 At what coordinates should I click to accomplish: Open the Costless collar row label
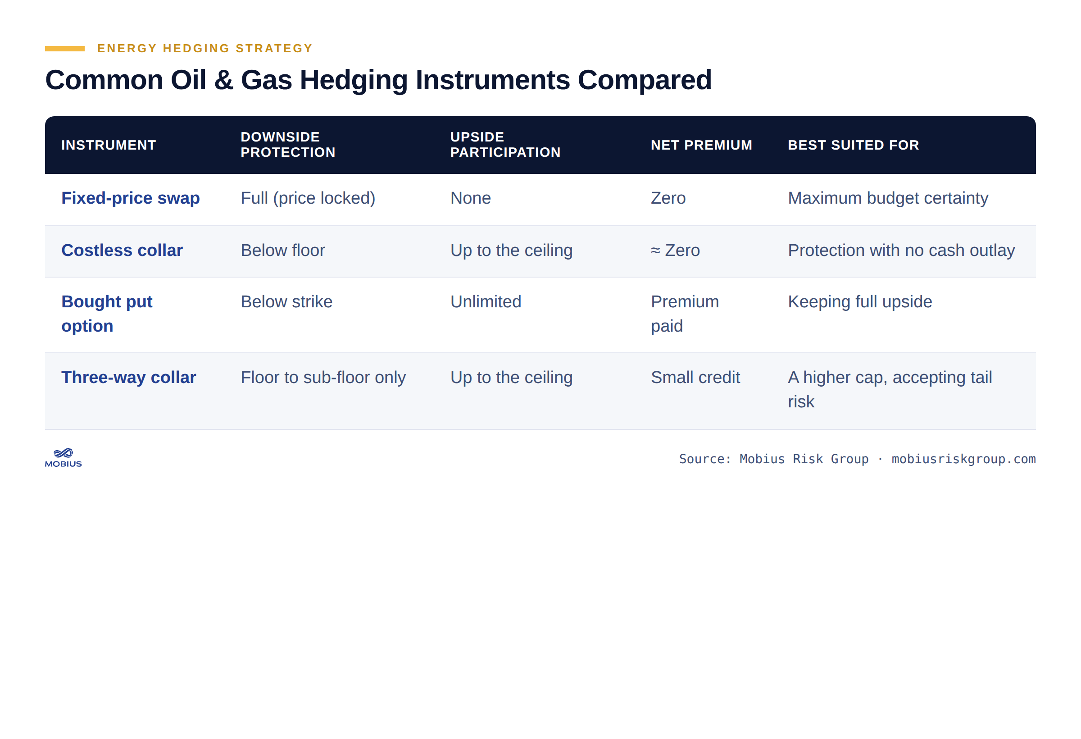point(122,251)
